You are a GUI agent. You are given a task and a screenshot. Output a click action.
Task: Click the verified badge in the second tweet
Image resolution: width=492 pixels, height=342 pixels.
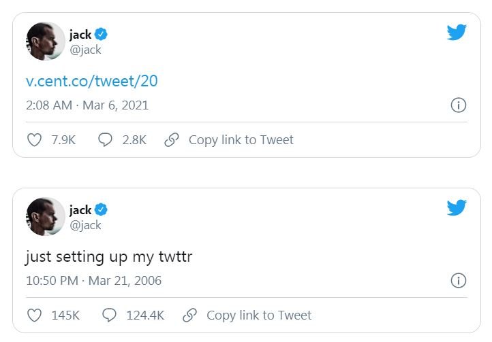pyautogui.click(x=101, y=209)
